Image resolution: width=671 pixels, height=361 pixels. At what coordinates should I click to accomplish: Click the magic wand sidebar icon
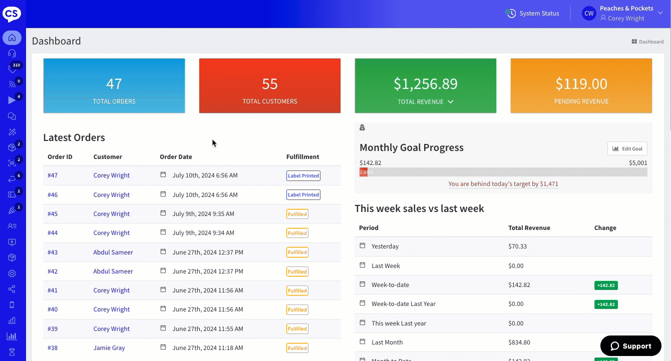12,132
